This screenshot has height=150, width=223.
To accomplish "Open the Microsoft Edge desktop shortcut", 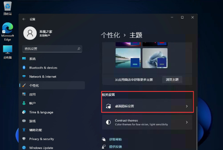I will coord(8,32).
